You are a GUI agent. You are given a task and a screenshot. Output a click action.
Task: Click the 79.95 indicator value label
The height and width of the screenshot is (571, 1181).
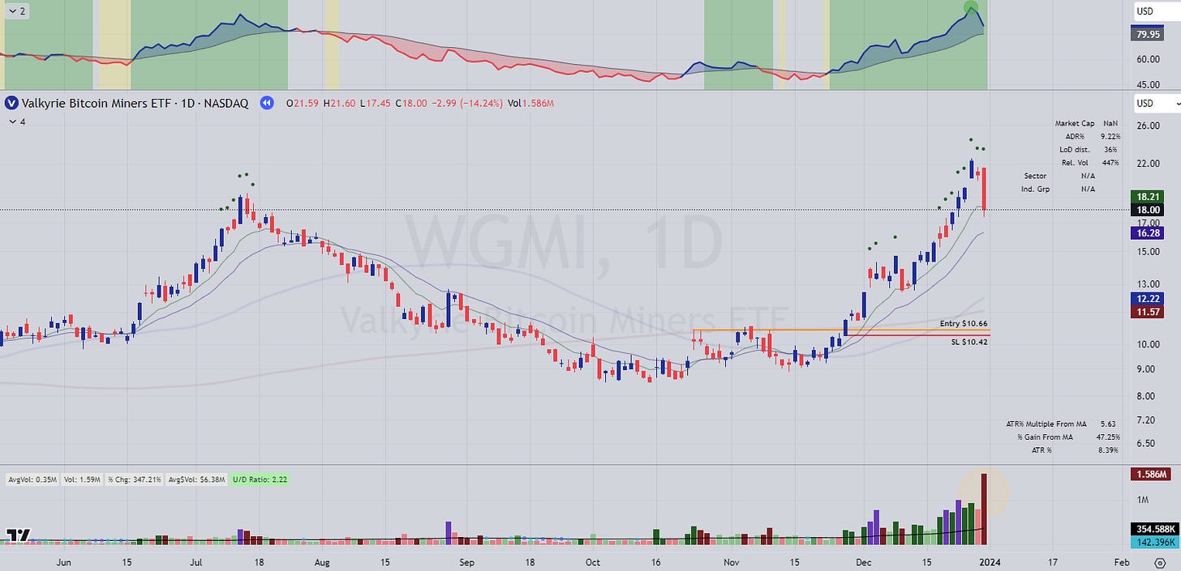point(1149,34)
